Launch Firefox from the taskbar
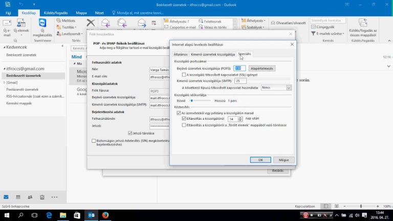This screenshot has height=221, width=393. pyautogui.click(x=105, y=215)
